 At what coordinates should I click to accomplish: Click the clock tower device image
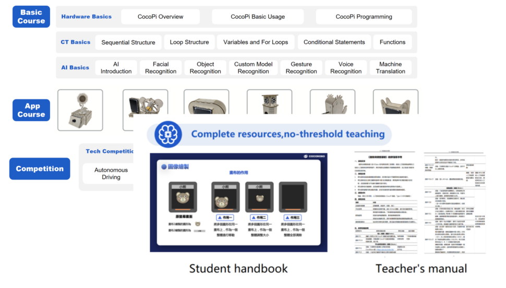[x=269, y=106]
